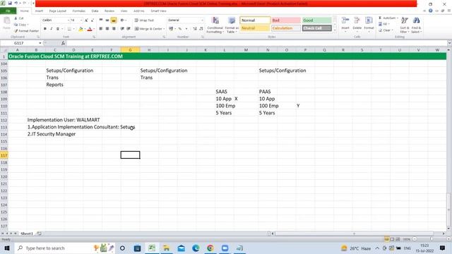452x254 pixels.
Task: Apply the Good cell style
Action: point(316,20)
